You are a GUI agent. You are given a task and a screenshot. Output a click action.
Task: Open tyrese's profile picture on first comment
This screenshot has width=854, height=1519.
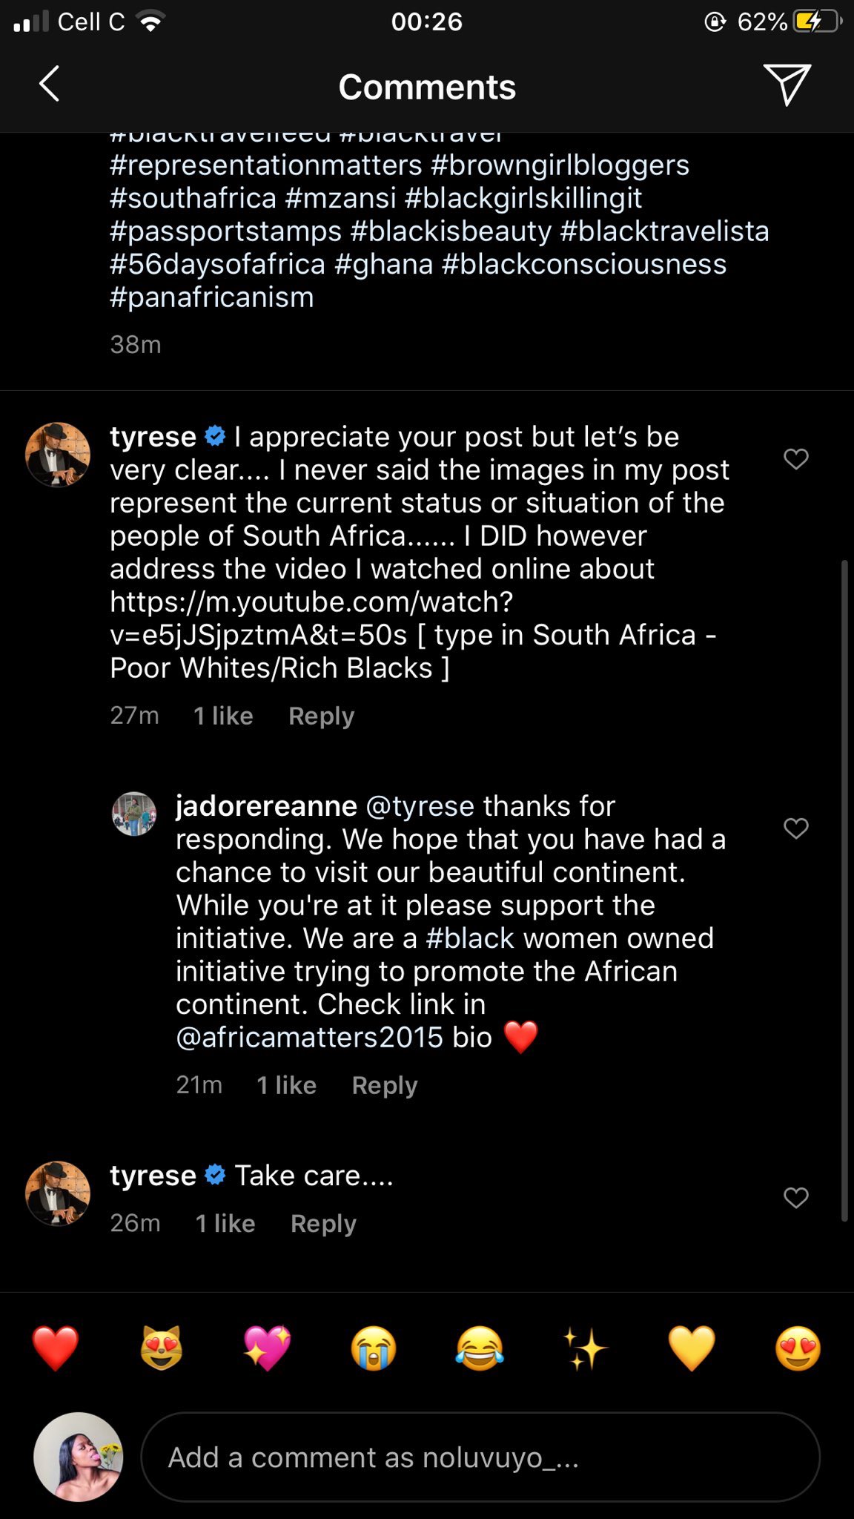tap(58, 455)
